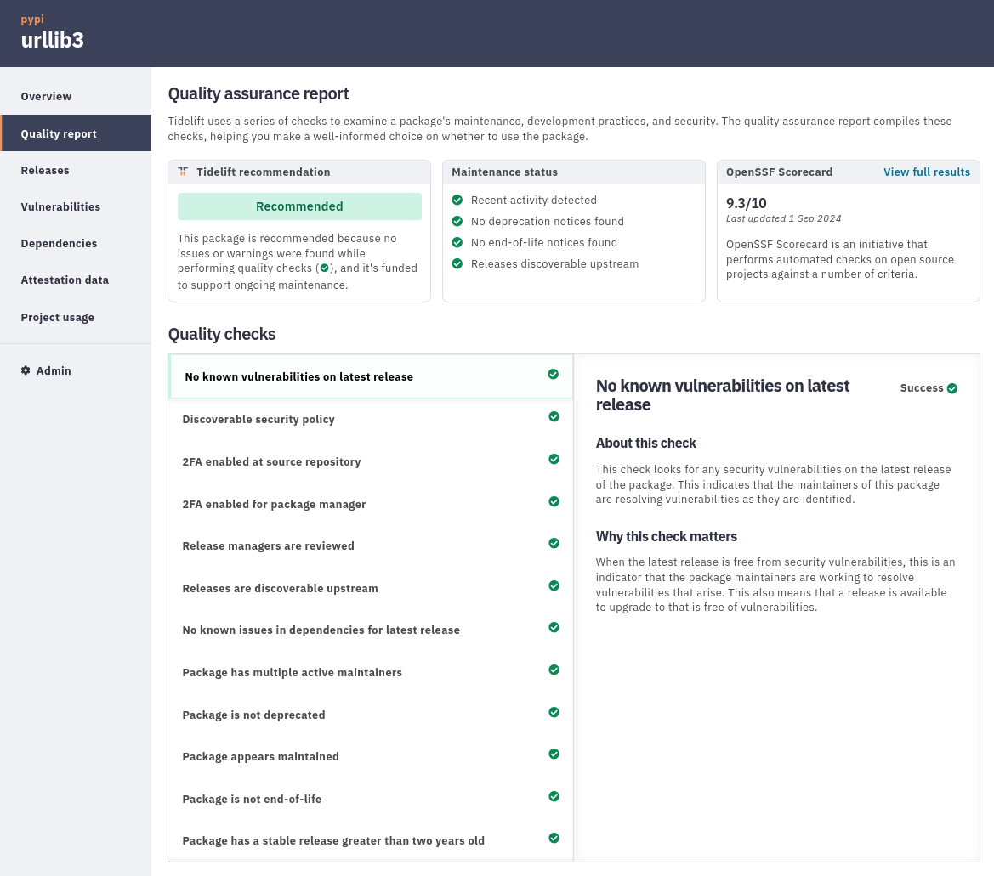The width and height of the screenshot is (994, 876).
Task: Click checkmark beside No known vulnerabilities check
Action: click(x=554, y=374)
